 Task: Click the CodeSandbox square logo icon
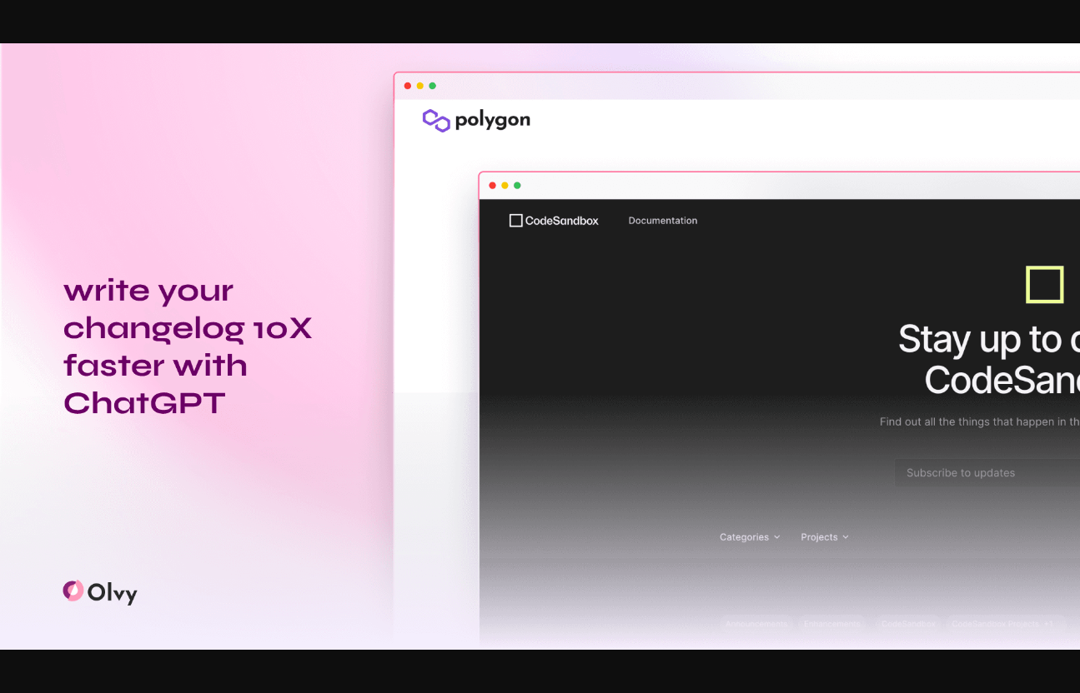(516, 221)
